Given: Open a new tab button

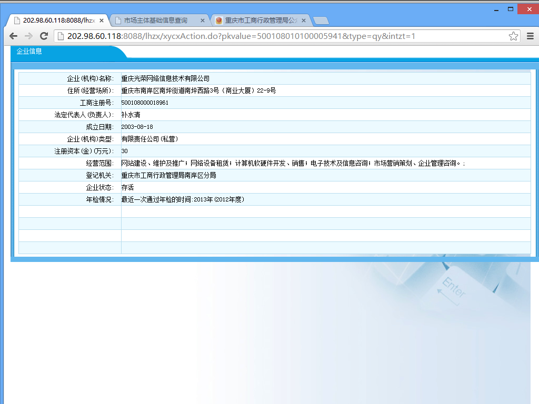Looking at the screenshot, I should pos(321,21).
